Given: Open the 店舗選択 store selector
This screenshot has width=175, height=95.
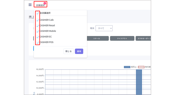Looking at the screenshot, I should 40,5.
